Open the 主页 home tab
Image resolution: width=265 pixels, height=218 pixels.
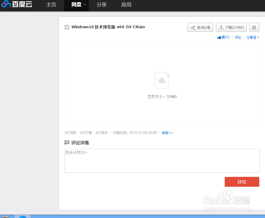(x=51, y=5)
